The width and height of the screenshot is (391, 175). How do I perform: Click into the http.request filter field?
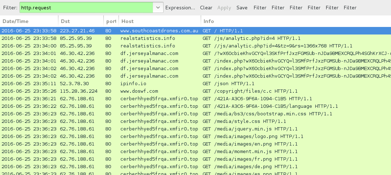click(x=86, y=8)
